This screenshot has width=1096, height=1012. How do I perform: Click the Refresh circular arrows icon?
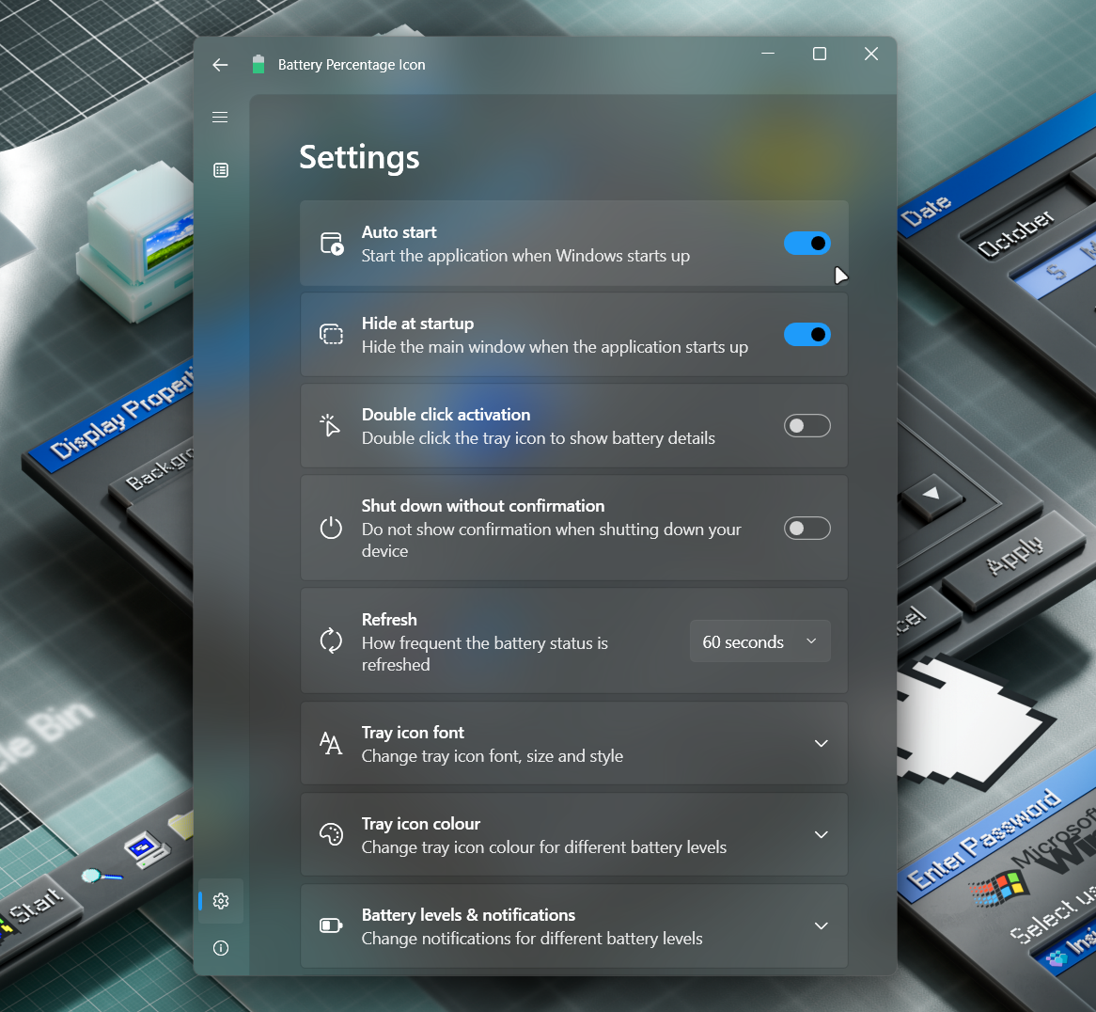point(331,640)
